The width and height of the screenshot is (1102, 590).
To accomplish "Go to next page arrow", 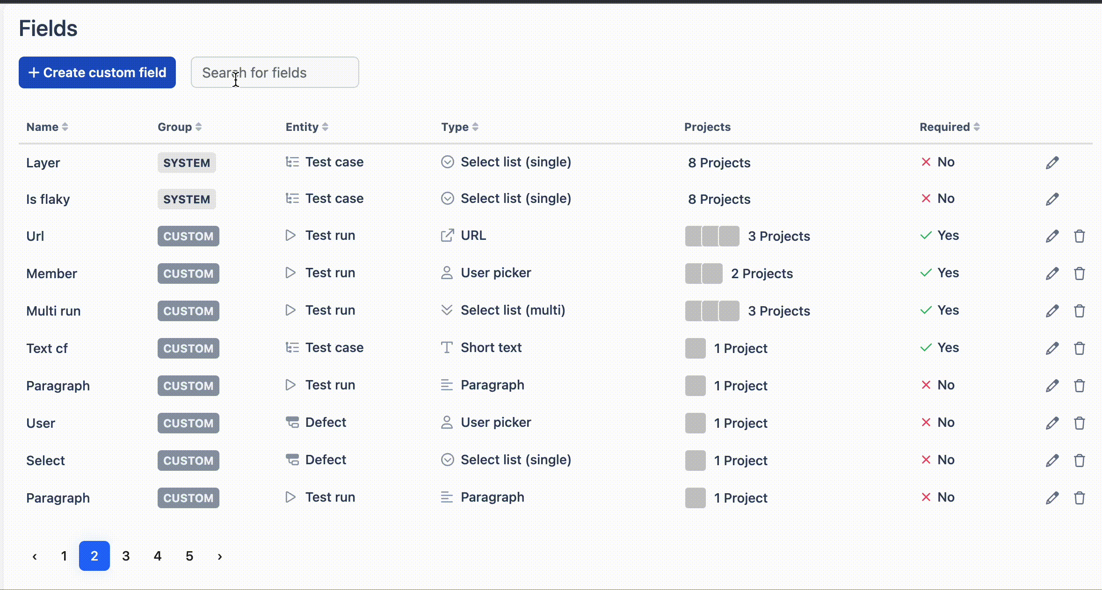I will pyautogui.click(x=220, y=556).
